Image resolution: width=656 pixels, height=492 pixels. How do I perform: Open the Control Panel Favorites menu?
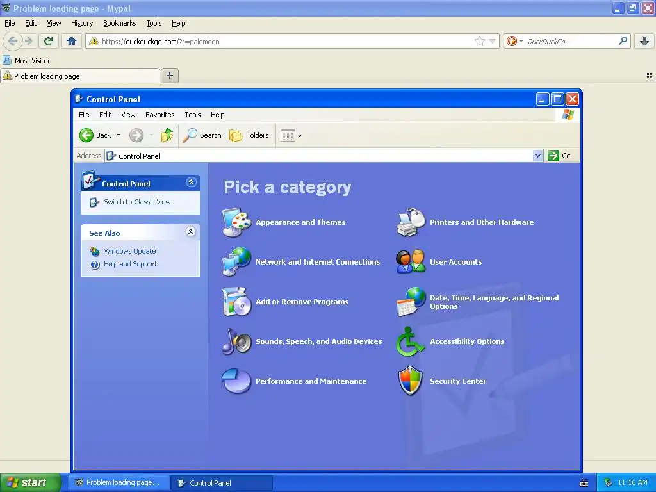click(x=160, y=115)
